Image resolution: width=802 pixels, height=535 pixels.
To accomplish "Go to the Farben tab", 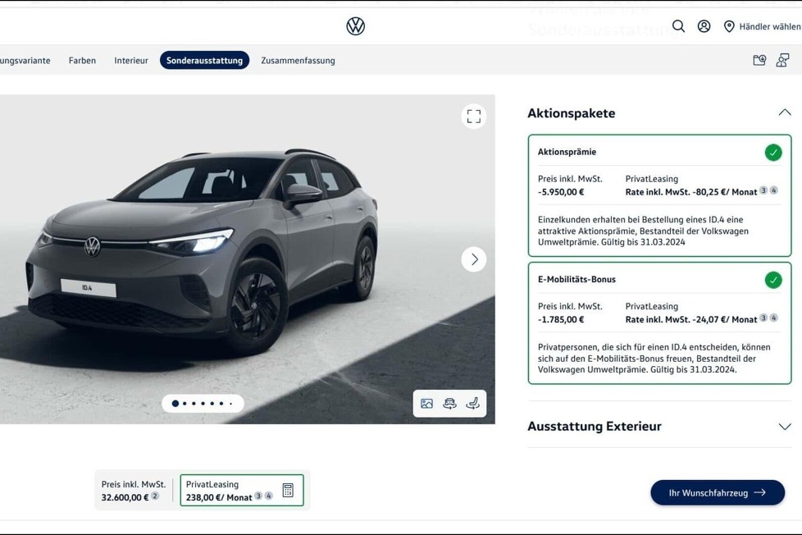I will 82,61.
